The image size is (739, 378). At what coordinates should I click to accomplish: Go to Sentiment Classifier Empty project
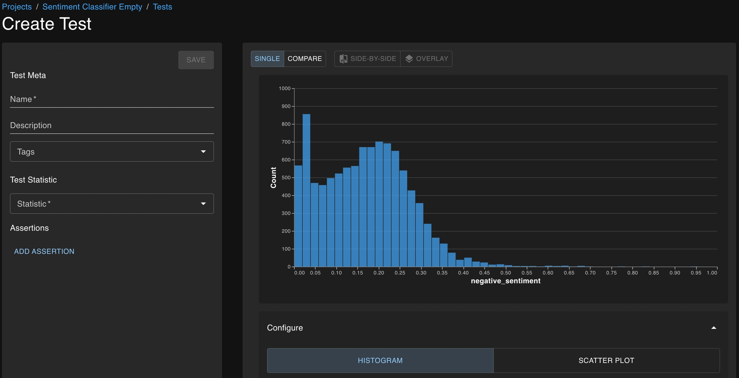(x=92, y=7)
